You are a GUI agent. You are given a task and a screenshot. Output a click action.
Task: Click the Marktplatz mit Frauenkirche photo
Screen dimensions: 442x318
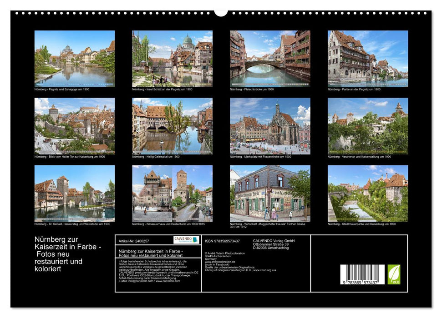[x=270, y=126]
